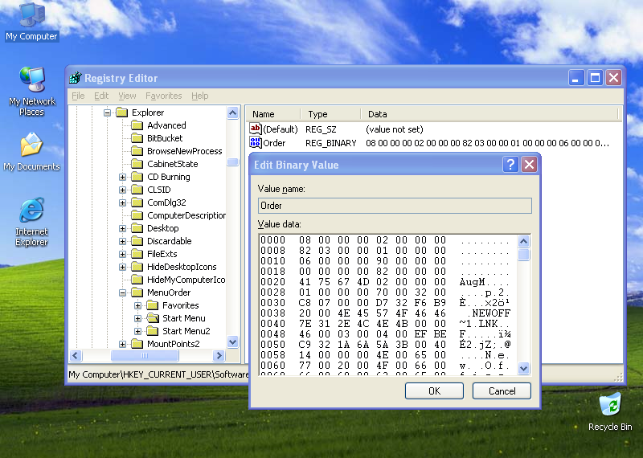643x458 pixels.
Task: Expand the FileExts key
Action: coord(122,254)
